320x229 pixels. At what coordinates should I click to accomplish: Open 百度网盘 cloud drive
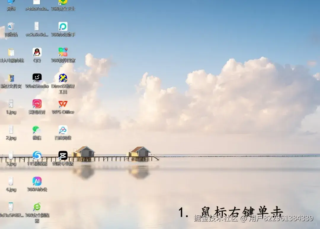pos(63,130)
